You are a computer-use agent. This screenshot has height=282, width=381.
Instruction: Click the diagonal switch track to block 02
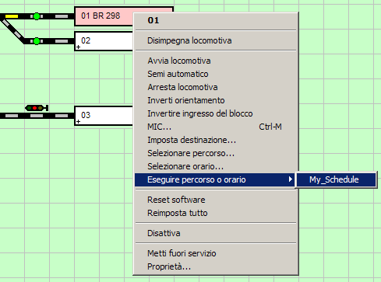point(12,30)
